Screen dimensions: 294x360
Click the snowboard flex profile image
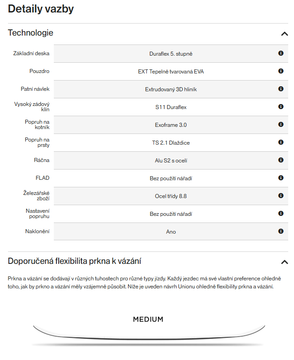[148, 335]
